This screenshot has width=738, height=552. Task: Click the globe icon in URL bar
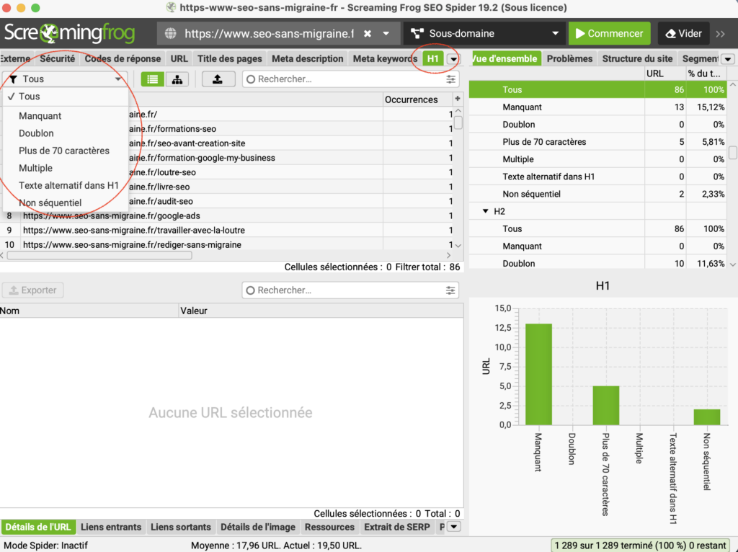click(x=170, y=33)
